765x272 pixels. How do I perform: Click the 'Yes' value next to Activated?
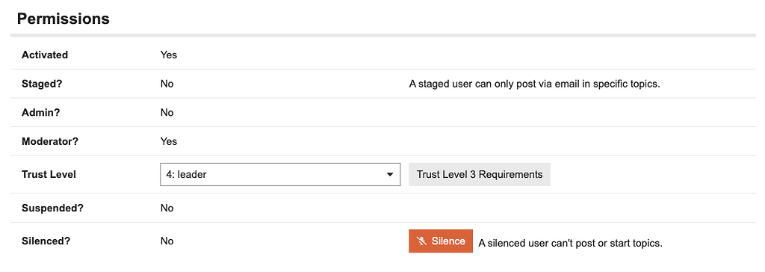[169, 55]
